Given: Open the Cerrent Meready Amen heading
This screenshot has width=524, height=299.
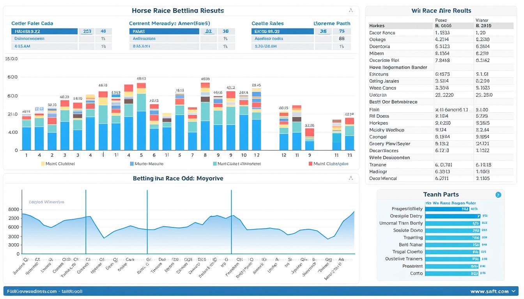Looking at the screenshot, I should [172, 23].
